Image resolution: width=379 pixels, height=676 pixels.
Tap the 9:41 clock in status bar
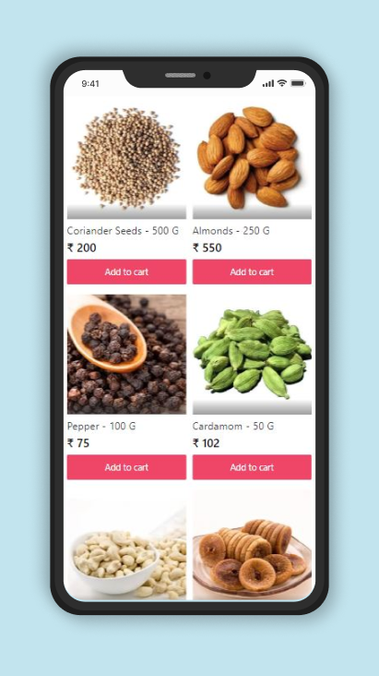[90, 84]
